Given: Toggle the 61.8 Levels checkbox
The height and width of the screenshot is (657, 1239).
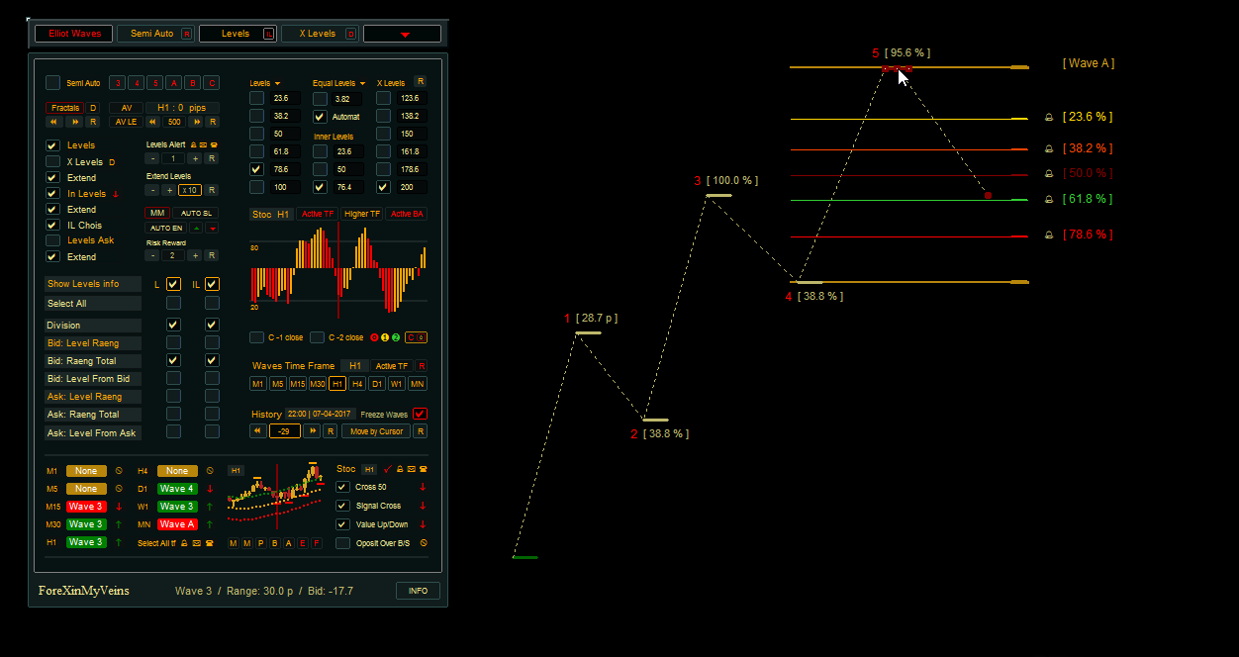Looking at the screenshot, I should 256,151.
